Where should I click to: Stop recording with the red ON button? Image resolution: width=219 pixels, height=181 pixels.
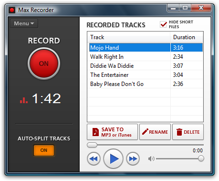coord(44,64)
